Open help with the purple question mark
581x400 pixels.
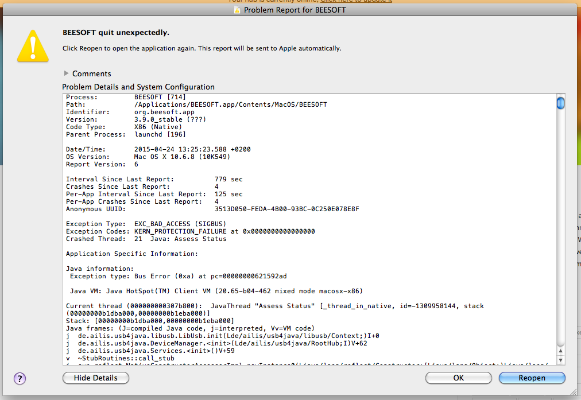[20, 378]
